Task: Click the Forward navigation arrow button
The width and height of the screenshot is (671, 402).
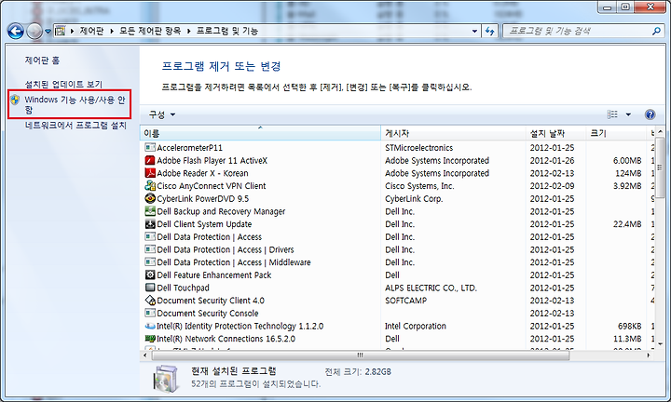Action: pyautogui.click(x=34, y=31)
